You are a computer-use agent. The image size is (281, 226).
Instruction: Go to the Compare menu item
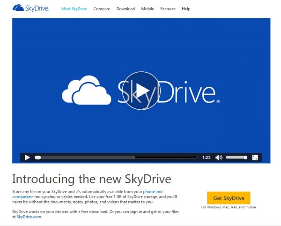point(102,9)
